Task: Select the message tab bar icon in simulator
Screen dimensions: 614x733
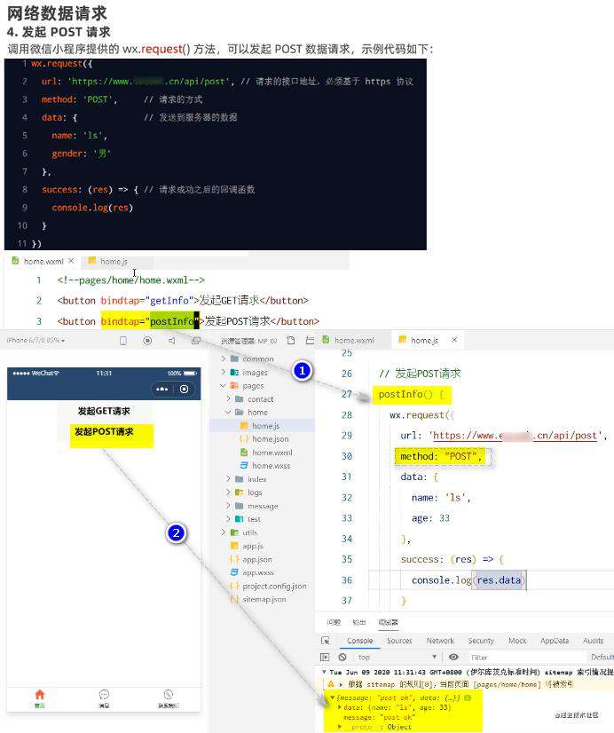Action: point(104,698)
